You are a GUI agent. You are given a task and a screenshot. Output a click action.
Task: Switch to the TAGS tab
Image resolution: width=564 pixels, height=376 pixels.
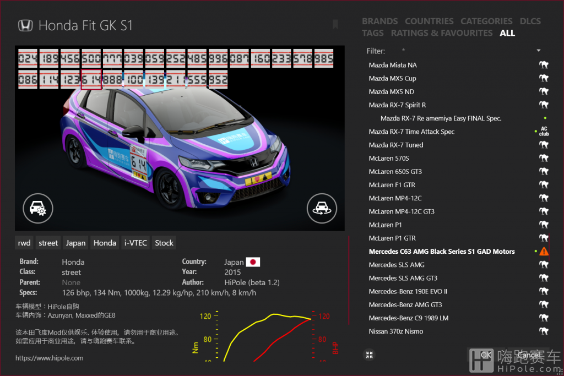373,33
